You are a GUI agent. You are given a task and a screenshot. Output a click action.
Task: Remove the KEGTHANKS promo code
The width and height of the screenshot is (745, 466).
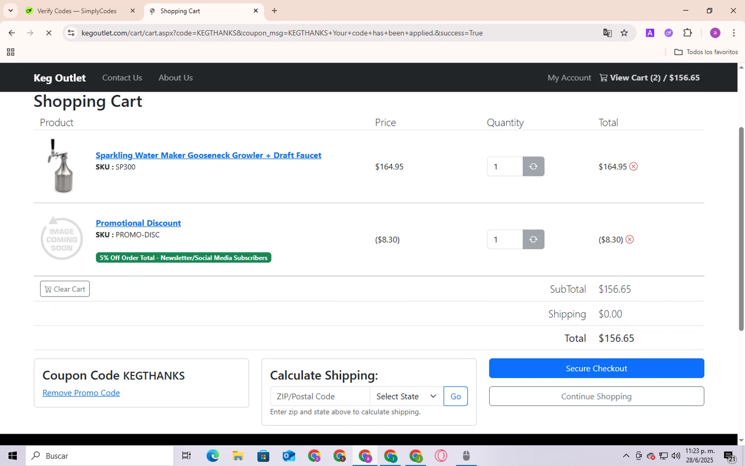(x=81, y=392)
